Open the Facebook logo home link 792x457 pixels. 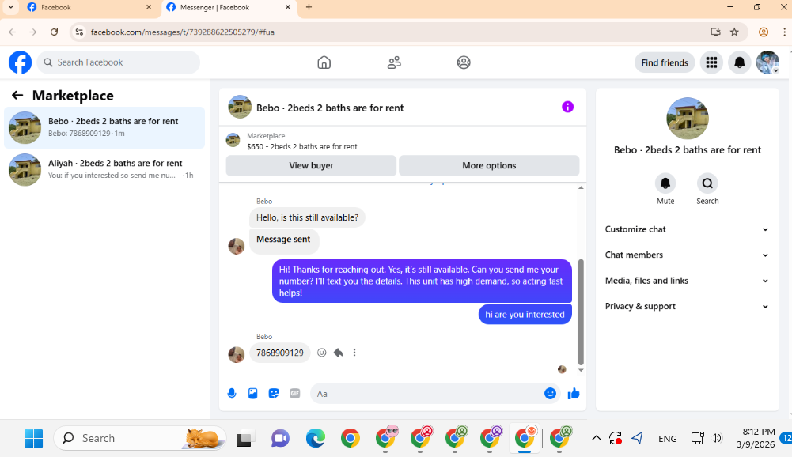(x=21, y=62)
